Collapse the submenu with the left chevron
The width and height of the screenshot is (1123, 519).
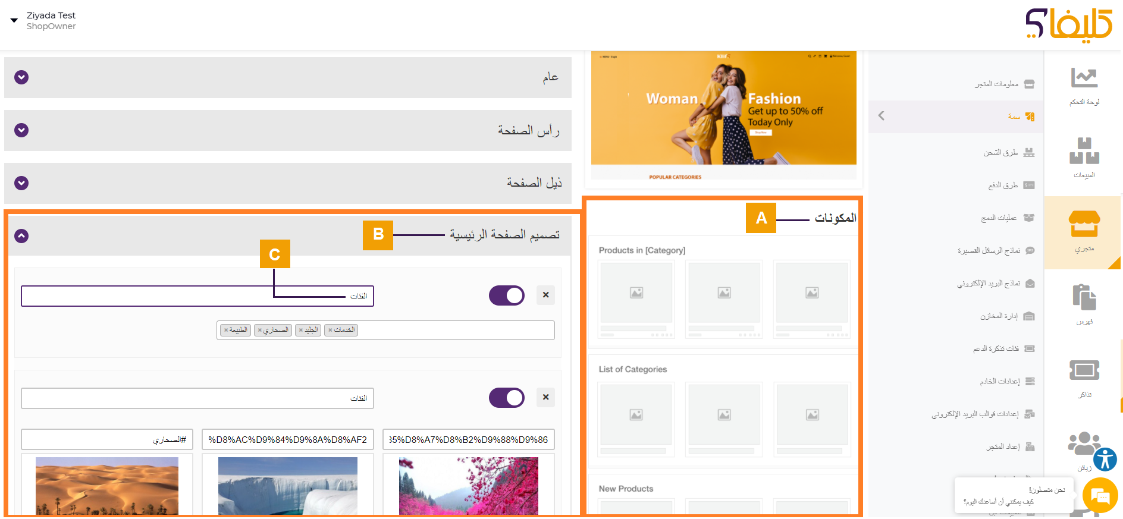pyautogui.click(x=882, y=116)
